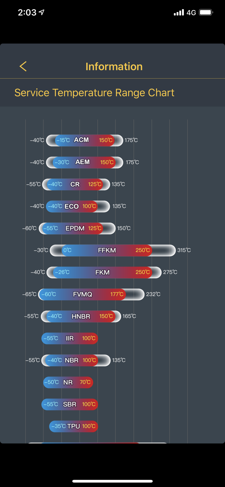
Task: Select the EPDM range bar
Action: 77,228
